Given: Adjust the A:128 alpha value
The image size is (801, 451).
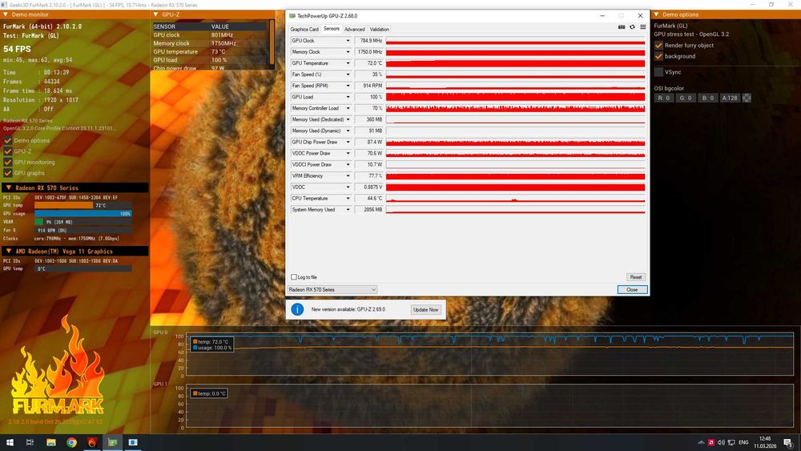Looking at the screenshot, I should (730, 98).
